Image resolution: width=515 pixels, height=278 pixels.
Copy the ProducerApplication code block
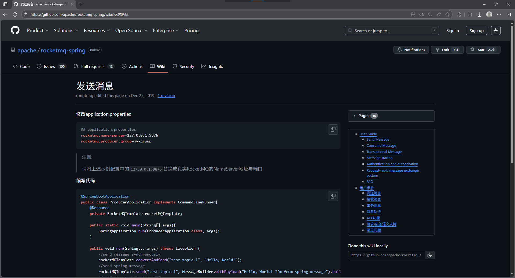tap(333, 196)
